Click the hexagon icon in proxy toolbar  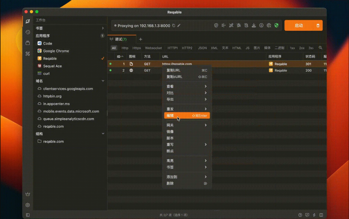[216, 26]
